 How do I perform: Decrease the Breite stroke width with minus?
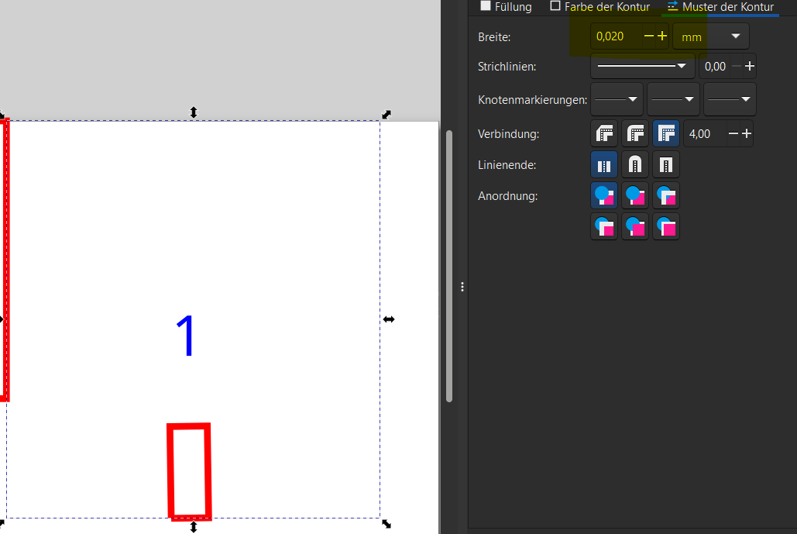pos(648,36)
